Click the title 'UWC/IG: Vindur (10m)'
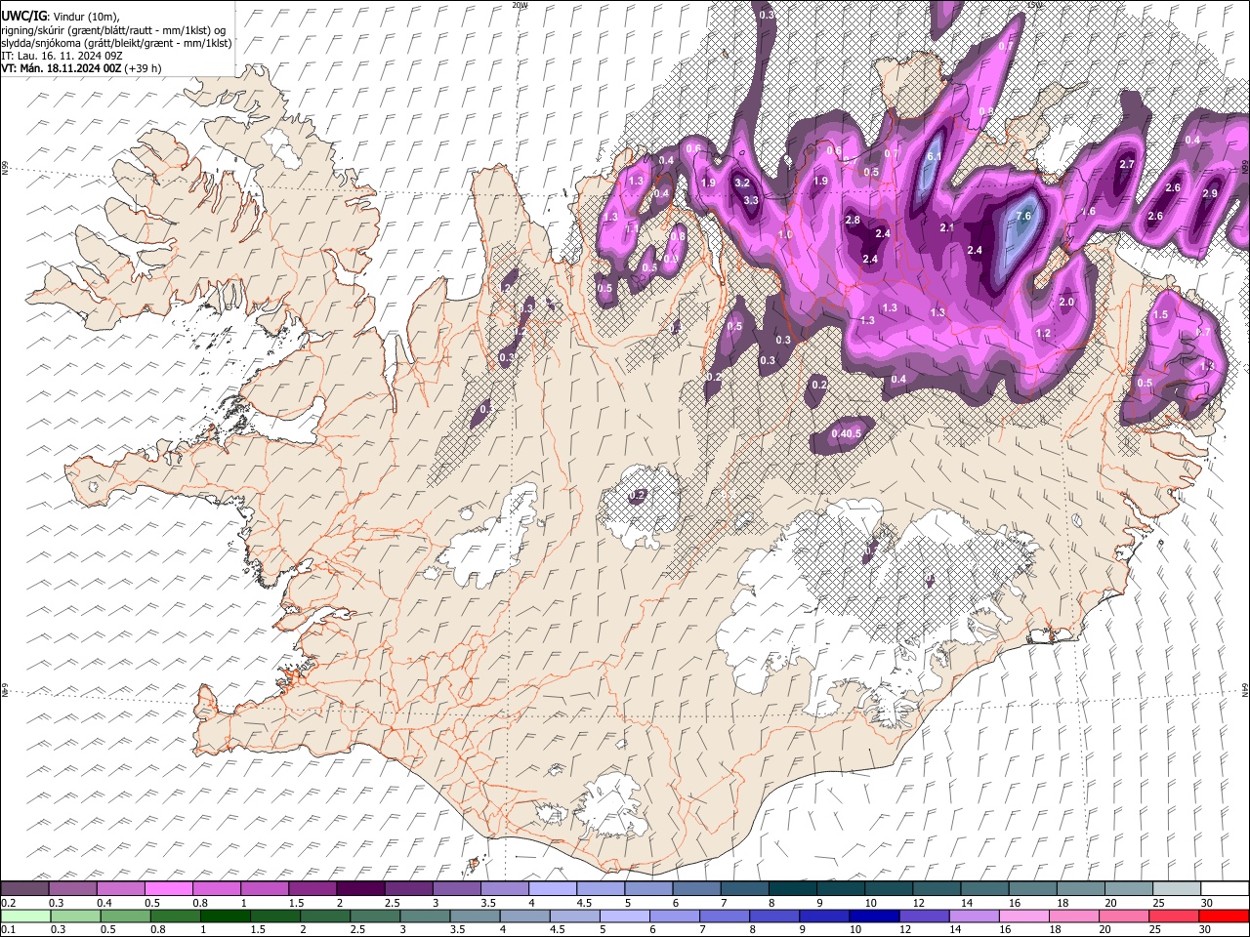 (61, 16)
